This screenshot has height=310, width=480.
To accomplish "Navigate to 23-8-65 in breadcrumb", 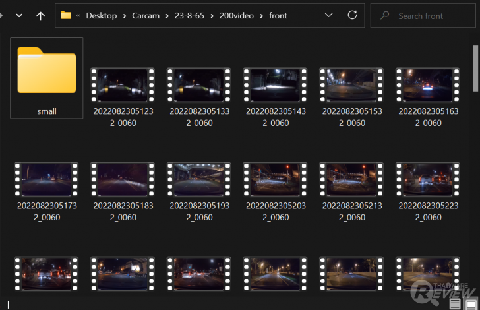I will [x=189, y=16].
